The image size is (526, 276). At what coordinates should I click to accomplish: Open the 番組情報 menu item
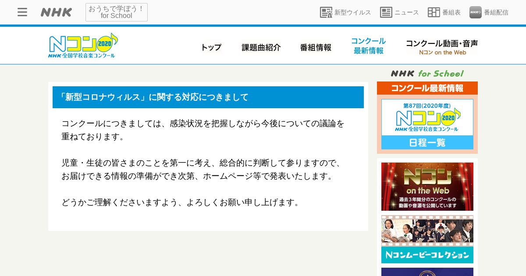click(x=316, y=47)
